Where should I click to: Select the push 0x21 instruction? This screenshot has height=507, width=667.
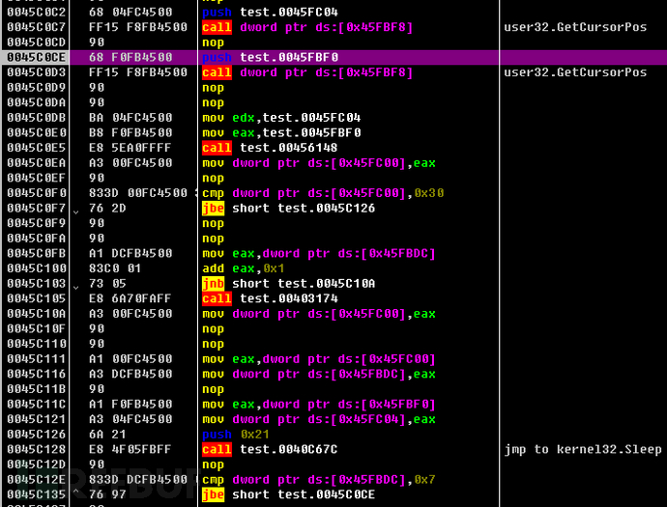pos(235,435)
